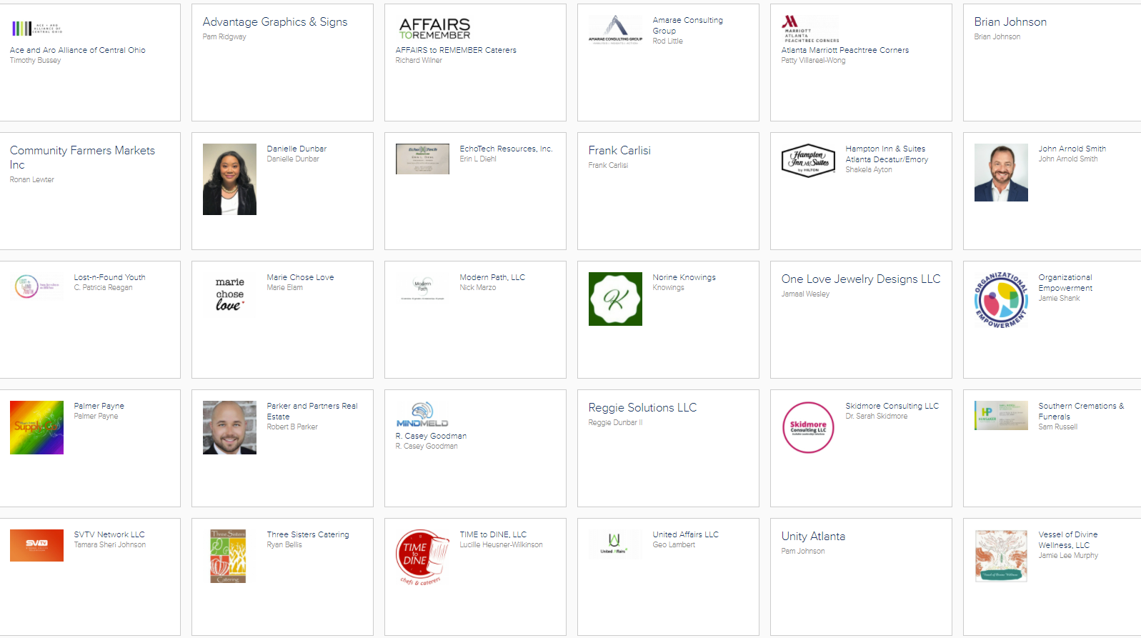Click the marie chose love logo
Image resolution: width=1141 pixels, height=638 pixels.
(229, 294)
